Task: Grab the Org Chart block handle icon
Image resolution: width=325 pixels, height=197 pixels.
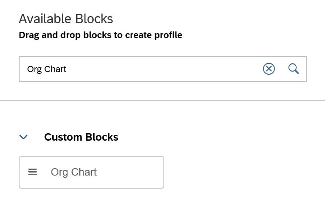Action: click(x=33, y=172)
